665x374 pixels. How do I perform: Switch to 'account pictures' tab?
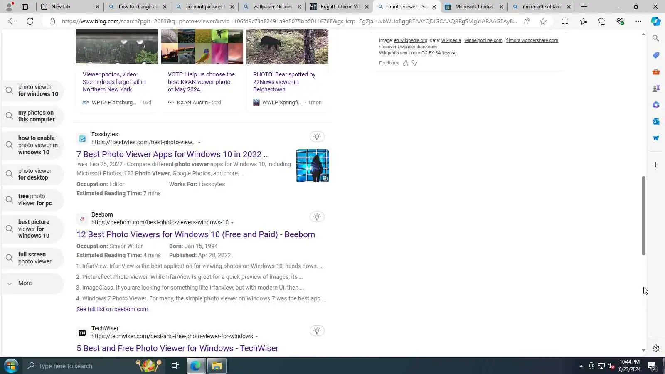205,7
